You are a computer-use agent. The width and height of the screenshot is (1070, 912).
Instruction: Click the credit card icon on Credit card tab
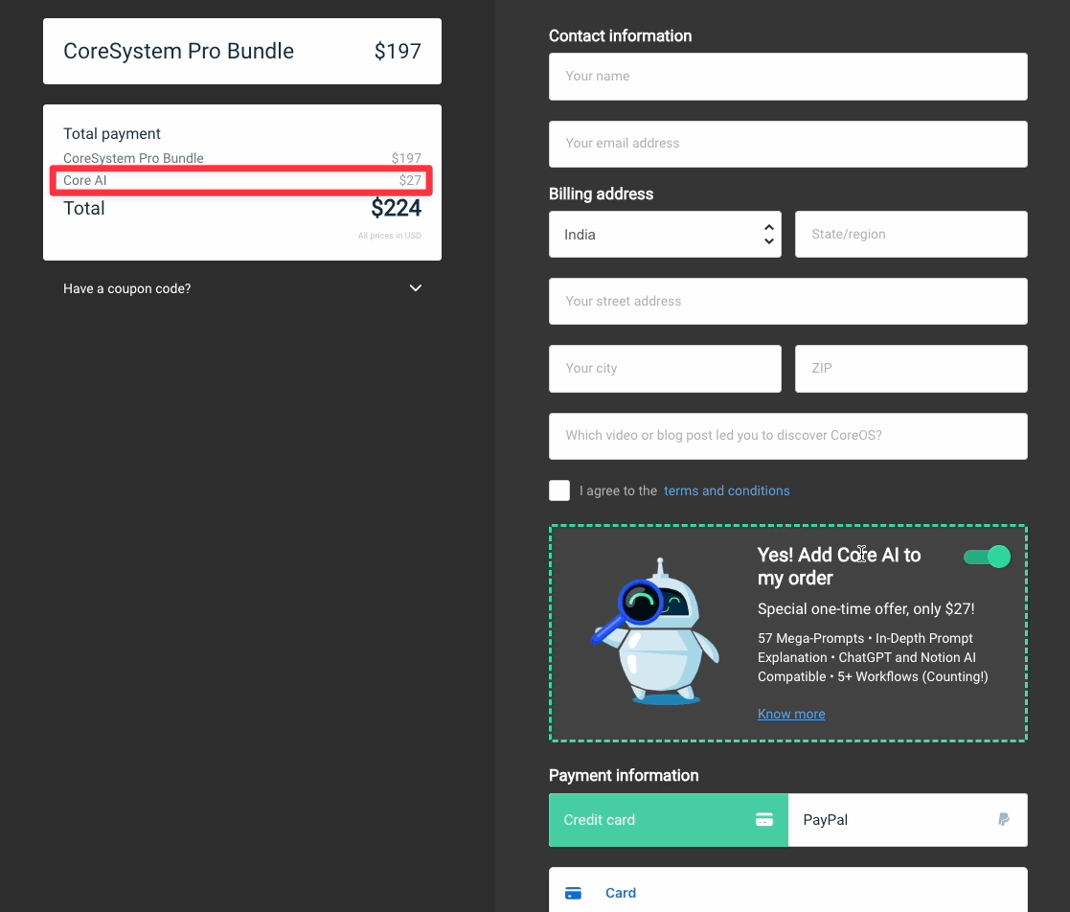[x=763, y=819]
